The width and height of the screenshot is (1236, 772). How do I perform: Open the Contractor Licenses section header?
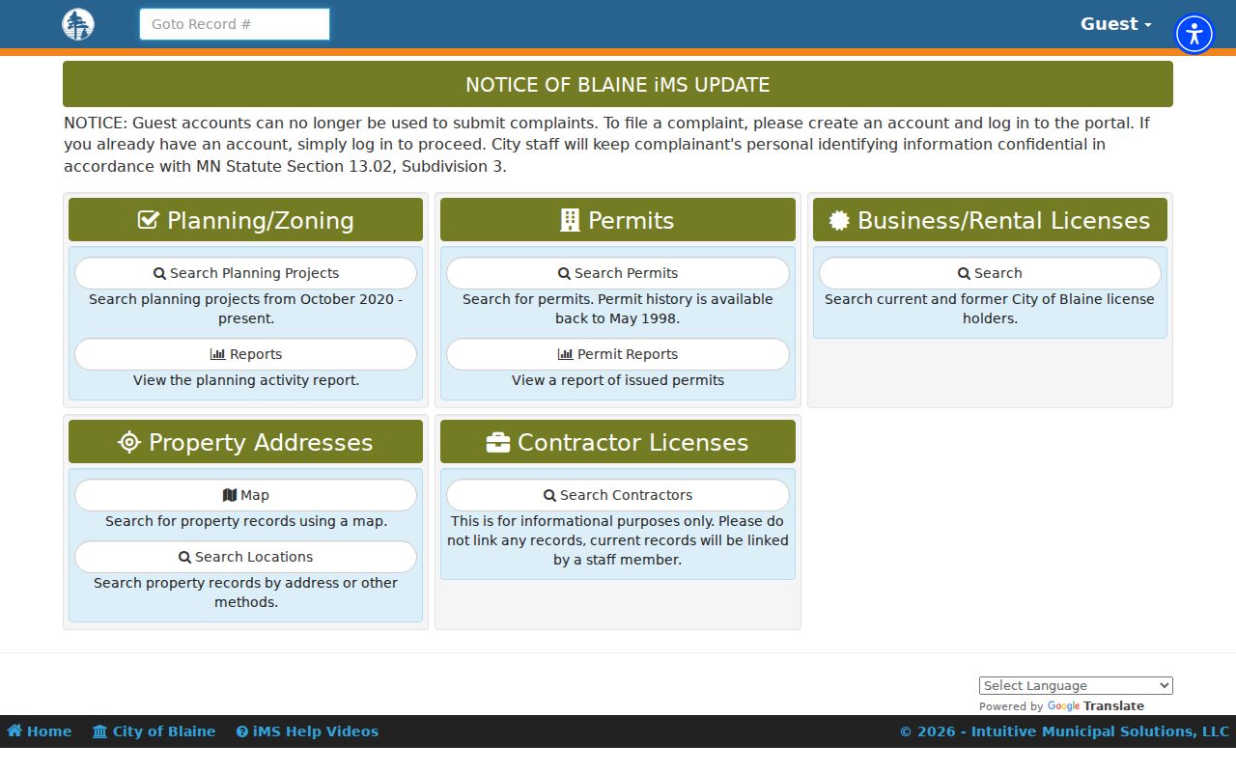(x=618, y=442)
